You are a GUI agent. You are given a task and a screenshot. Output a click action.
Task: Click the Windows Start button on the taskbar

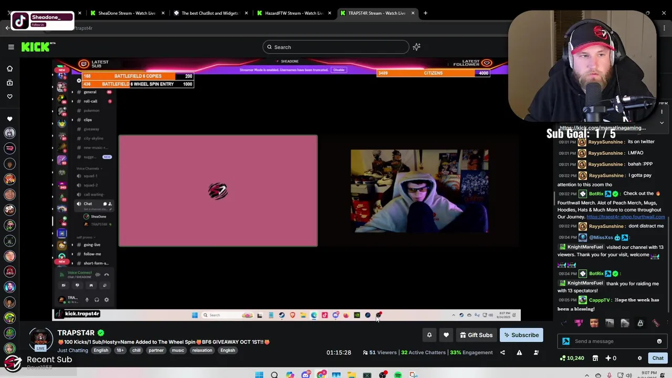point(259,375)
